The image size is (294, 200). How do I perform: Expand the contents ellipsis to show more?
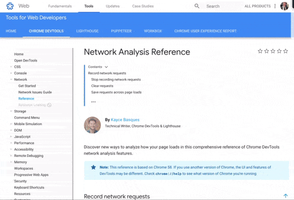[x=93, y=102]
